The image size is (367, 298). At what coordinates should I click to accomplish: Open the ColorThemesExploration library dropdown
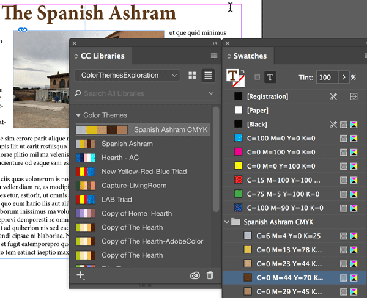pos(127,76)
